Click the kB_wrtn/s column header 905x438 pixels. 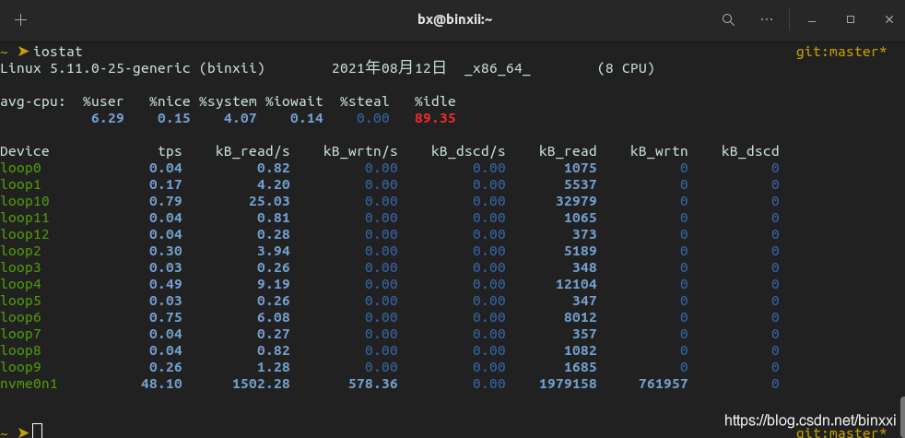(x=360, y=151)
